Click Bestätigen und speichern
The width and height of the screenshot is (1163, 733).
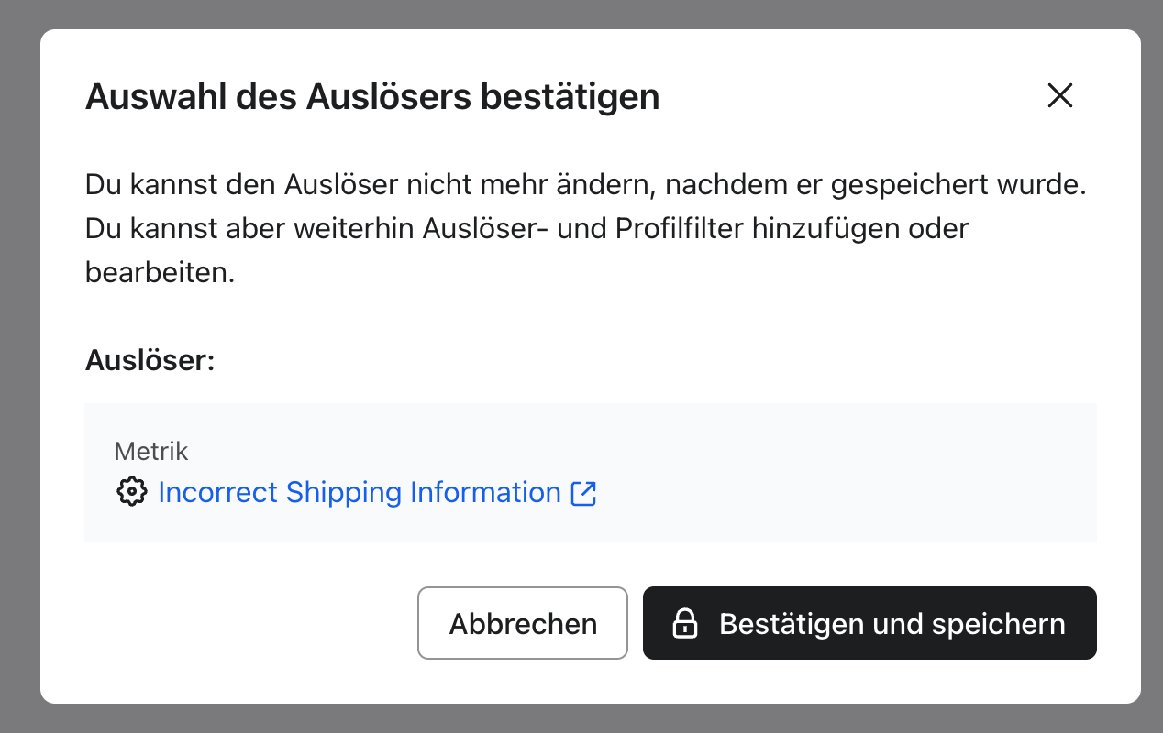pos(869,623)
